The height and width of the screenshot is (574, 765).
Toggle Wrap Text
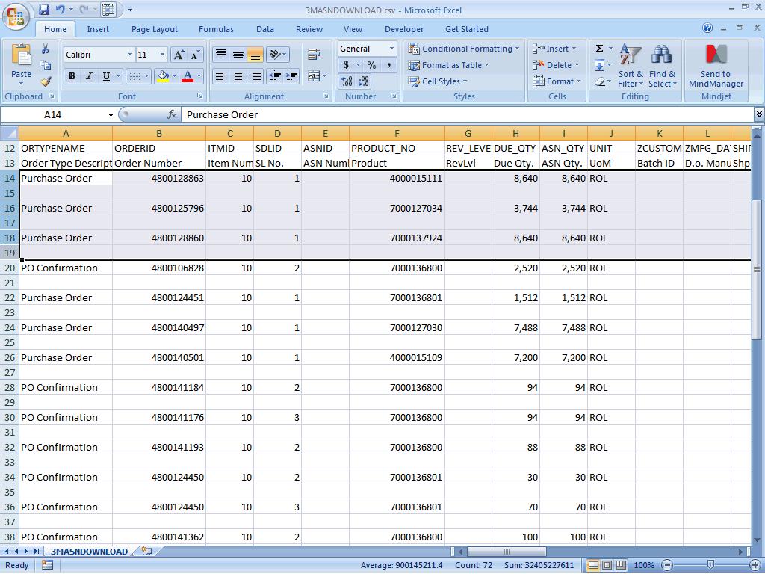pos(313,54)
